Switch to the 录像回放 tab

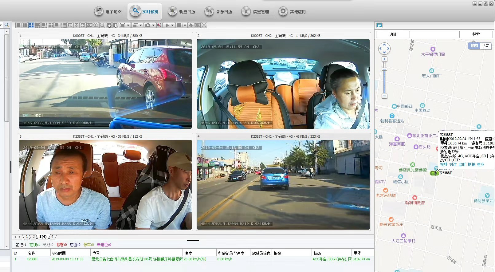[218, 12]
